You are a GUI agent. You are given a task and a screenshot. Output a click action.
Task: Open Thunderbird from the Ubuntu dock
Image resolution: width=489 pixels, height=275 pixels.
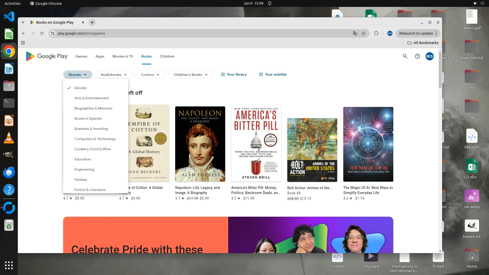[x=9, y=172]
